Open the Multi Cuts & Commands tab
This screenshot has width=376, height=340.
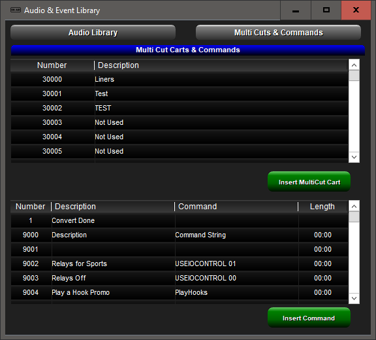coord(278,33)
